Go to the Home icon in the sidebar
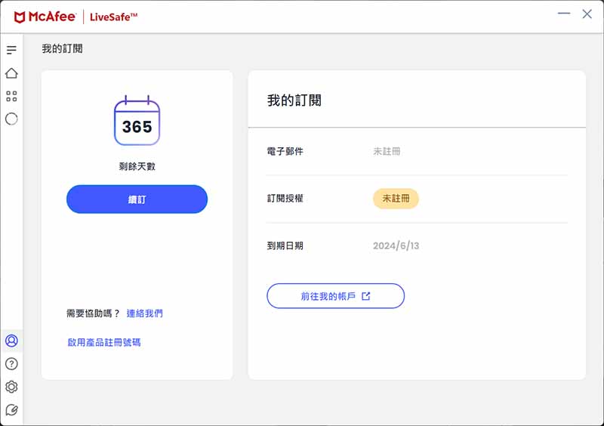This screenshot has height=426, width=604. [11, 73]
